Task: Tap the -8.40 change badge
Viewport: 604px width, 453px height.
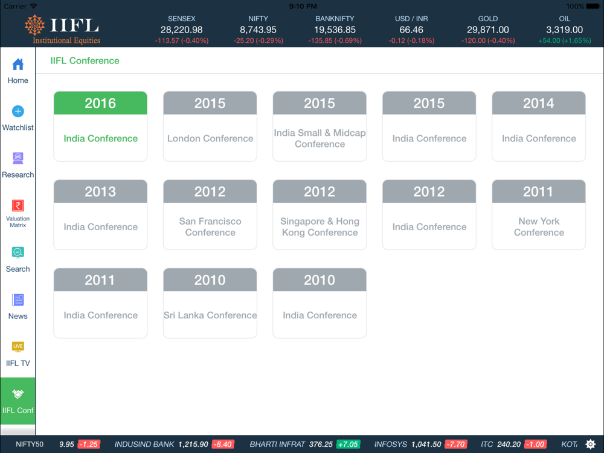Action: pos(223,444)
